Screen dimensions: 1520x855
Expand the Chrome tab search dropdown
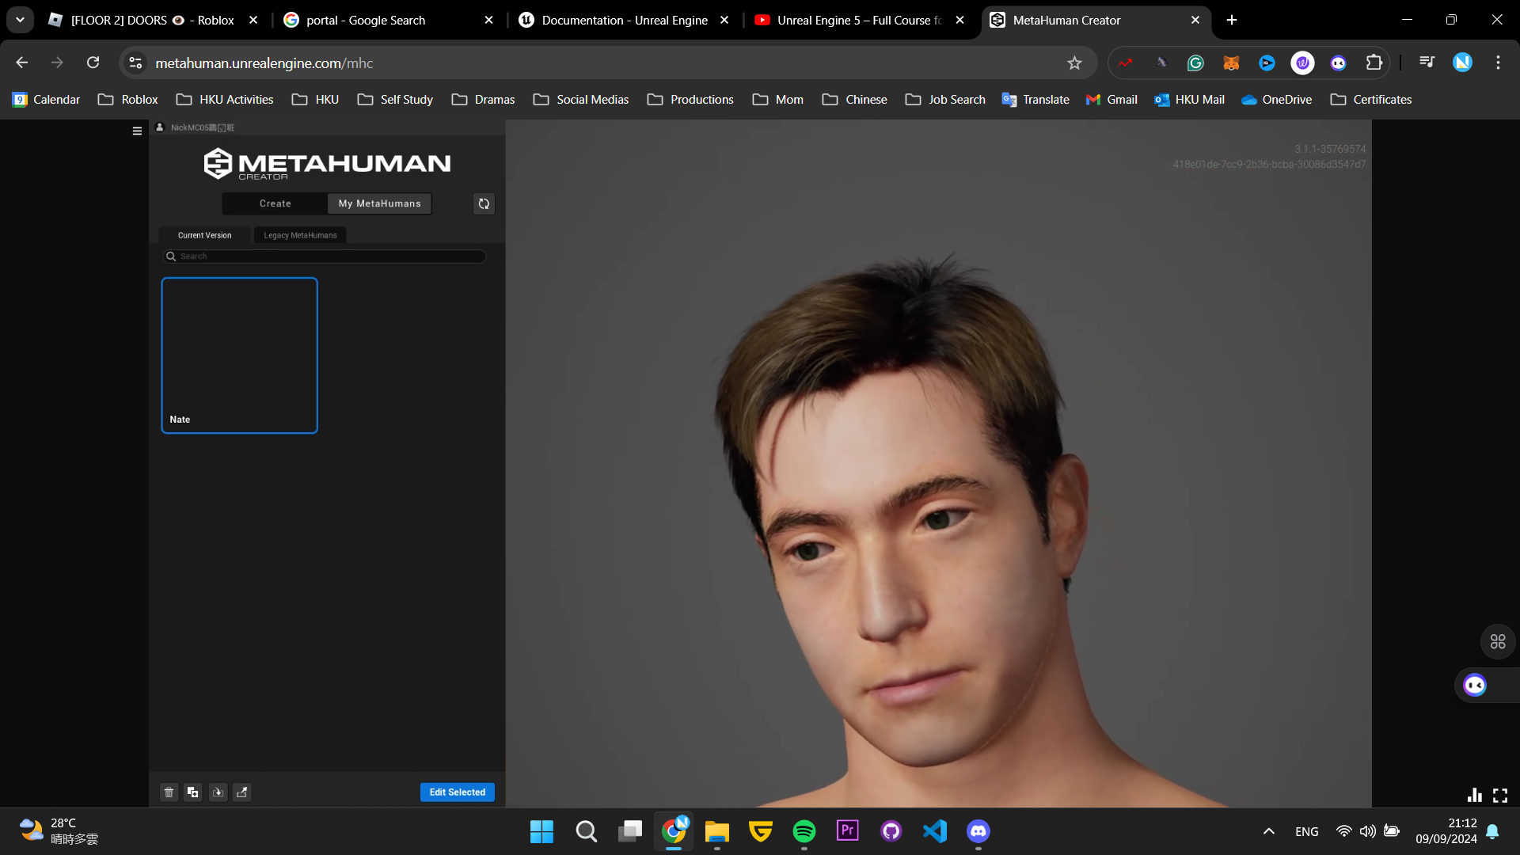tap(20, 20)
